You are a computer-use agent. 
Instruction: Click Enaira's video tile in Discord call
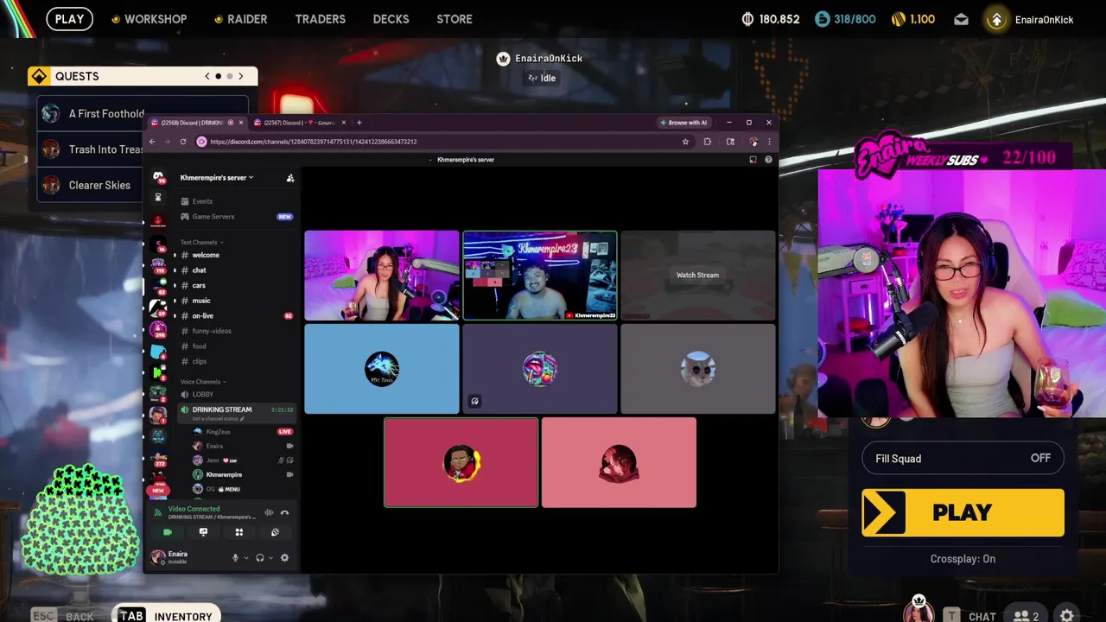click(382, 276)
